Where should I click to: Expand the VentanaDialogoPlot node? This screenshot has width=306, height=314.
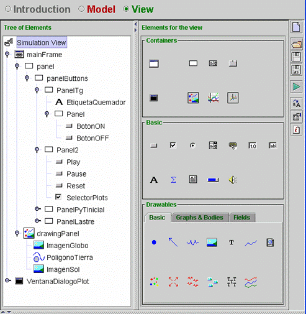(x=7, y=280)
